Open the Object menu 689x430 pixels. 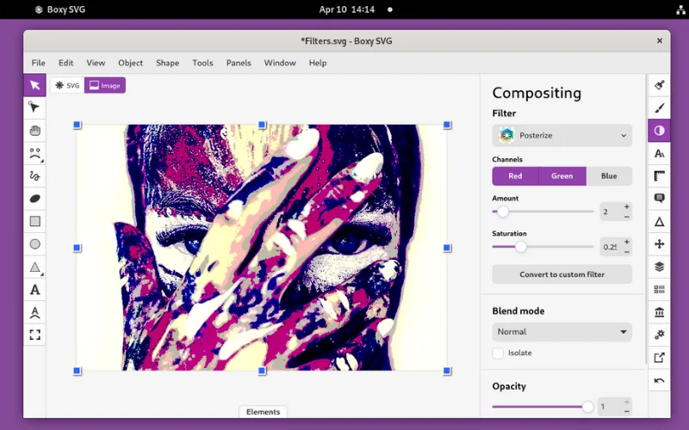pyautogui.click(x=130, y=63)
